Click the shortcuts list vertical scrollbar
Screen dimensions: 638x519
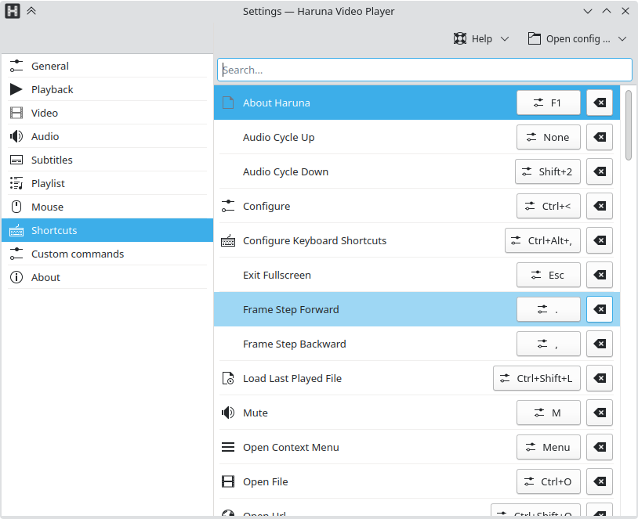[x=629, y=125]
